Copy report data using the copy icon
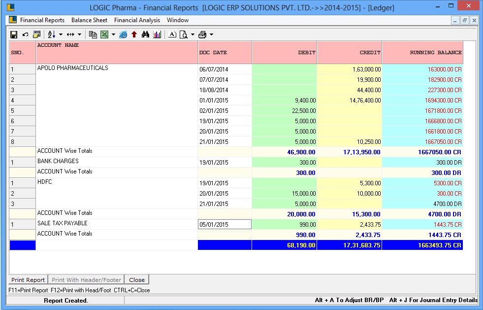This screenshot has width=483, height=310. [x=94, y=34]
